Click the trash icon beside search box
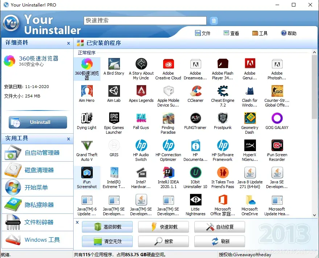The image size is (319, 258). pyautogui.click(x=214, y=21)
